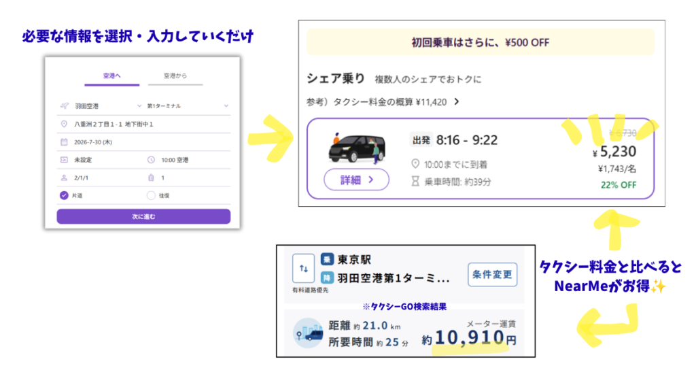The image size is (696, 366).
Task: Click the shared van thumbnail image
Action: pos(357,149)
